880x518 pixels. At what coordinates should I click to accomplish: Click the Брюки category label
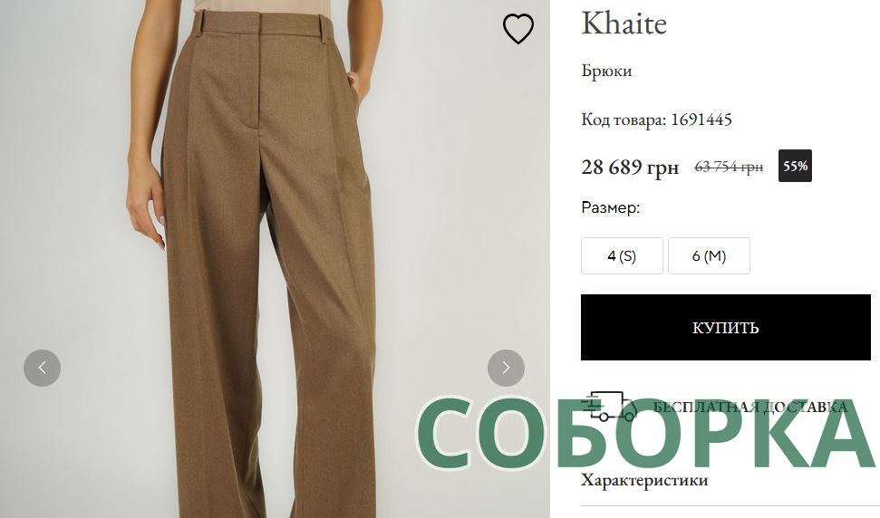click(x=606, y=72)
